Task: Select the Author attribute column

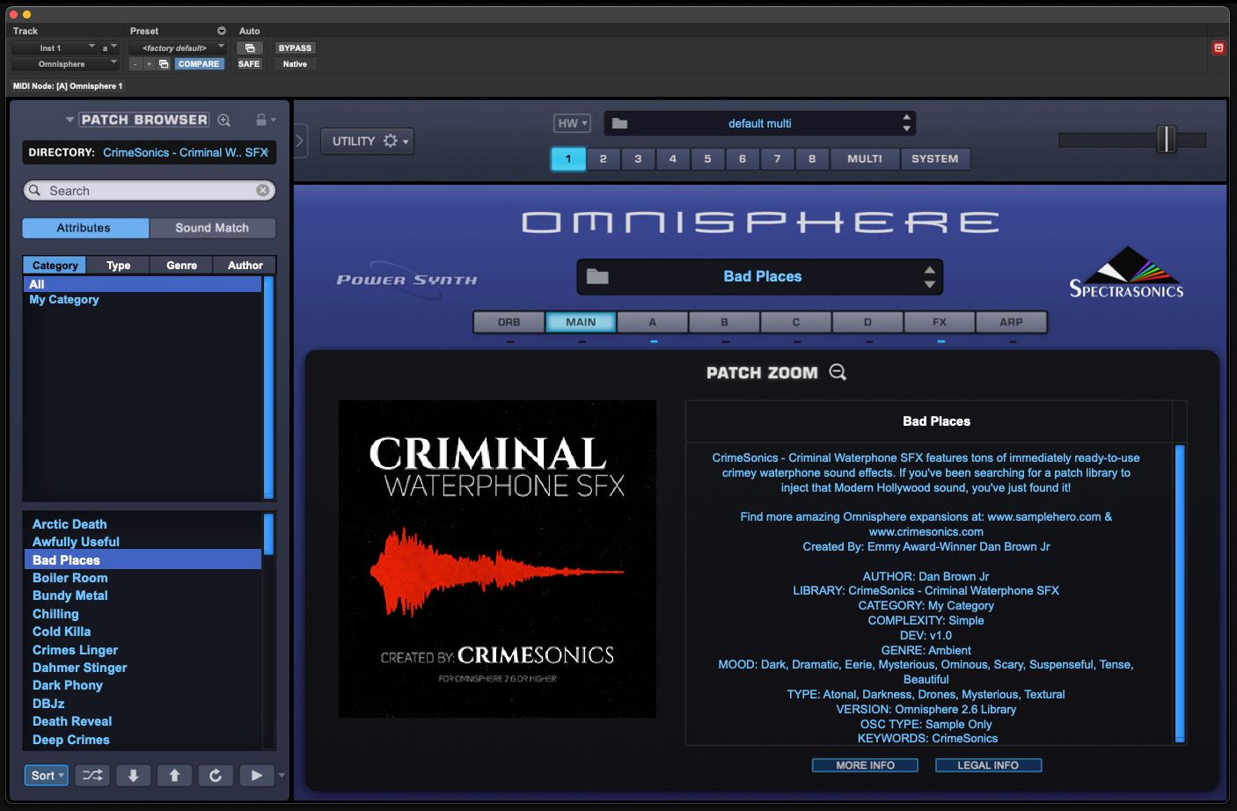Action: (x=245, y=265)
